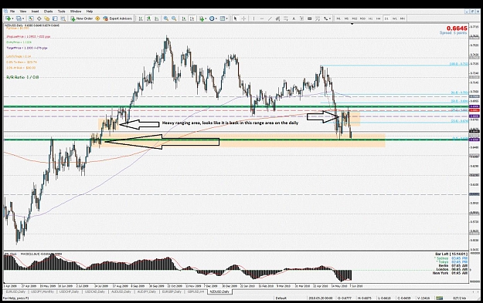
Task: Open the Tools menu
Action: click(62, 11)
